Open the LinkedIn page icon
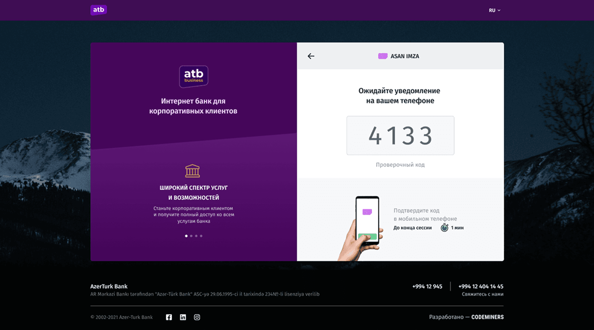The width and height of the screenshot is (594, 330). [183, 317]
